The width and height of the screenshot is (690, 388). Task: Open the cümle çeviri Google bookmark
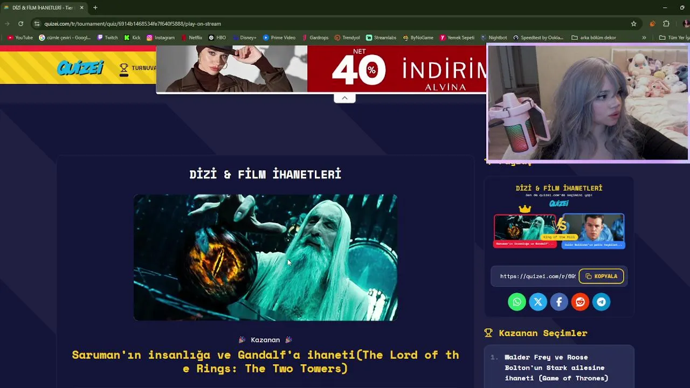(65, 38)
